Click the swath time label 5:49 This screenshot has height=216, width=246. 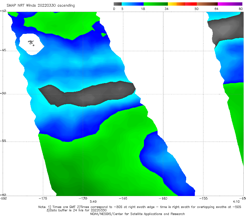(x=93, y=202)
